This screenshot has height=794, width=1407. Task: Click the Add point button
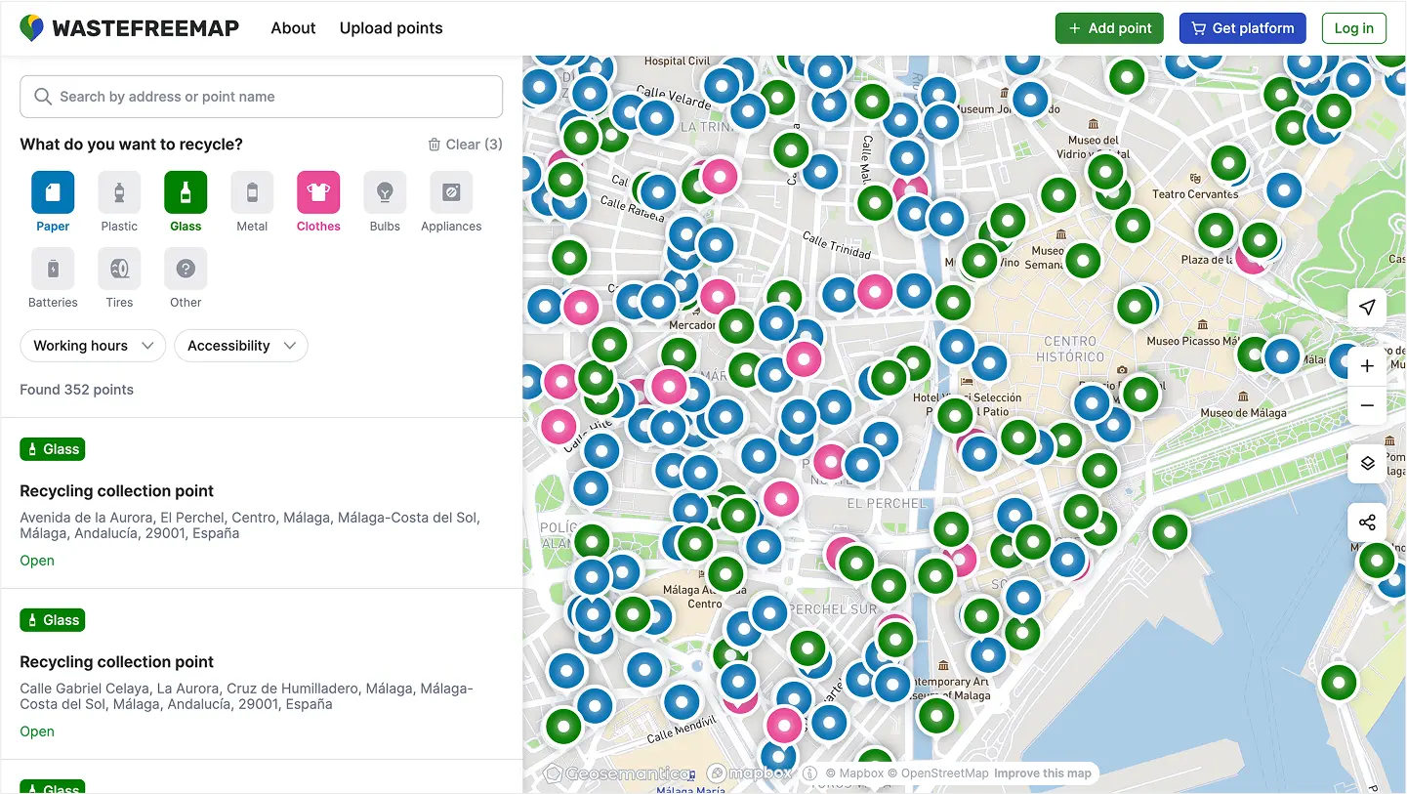1109,28
